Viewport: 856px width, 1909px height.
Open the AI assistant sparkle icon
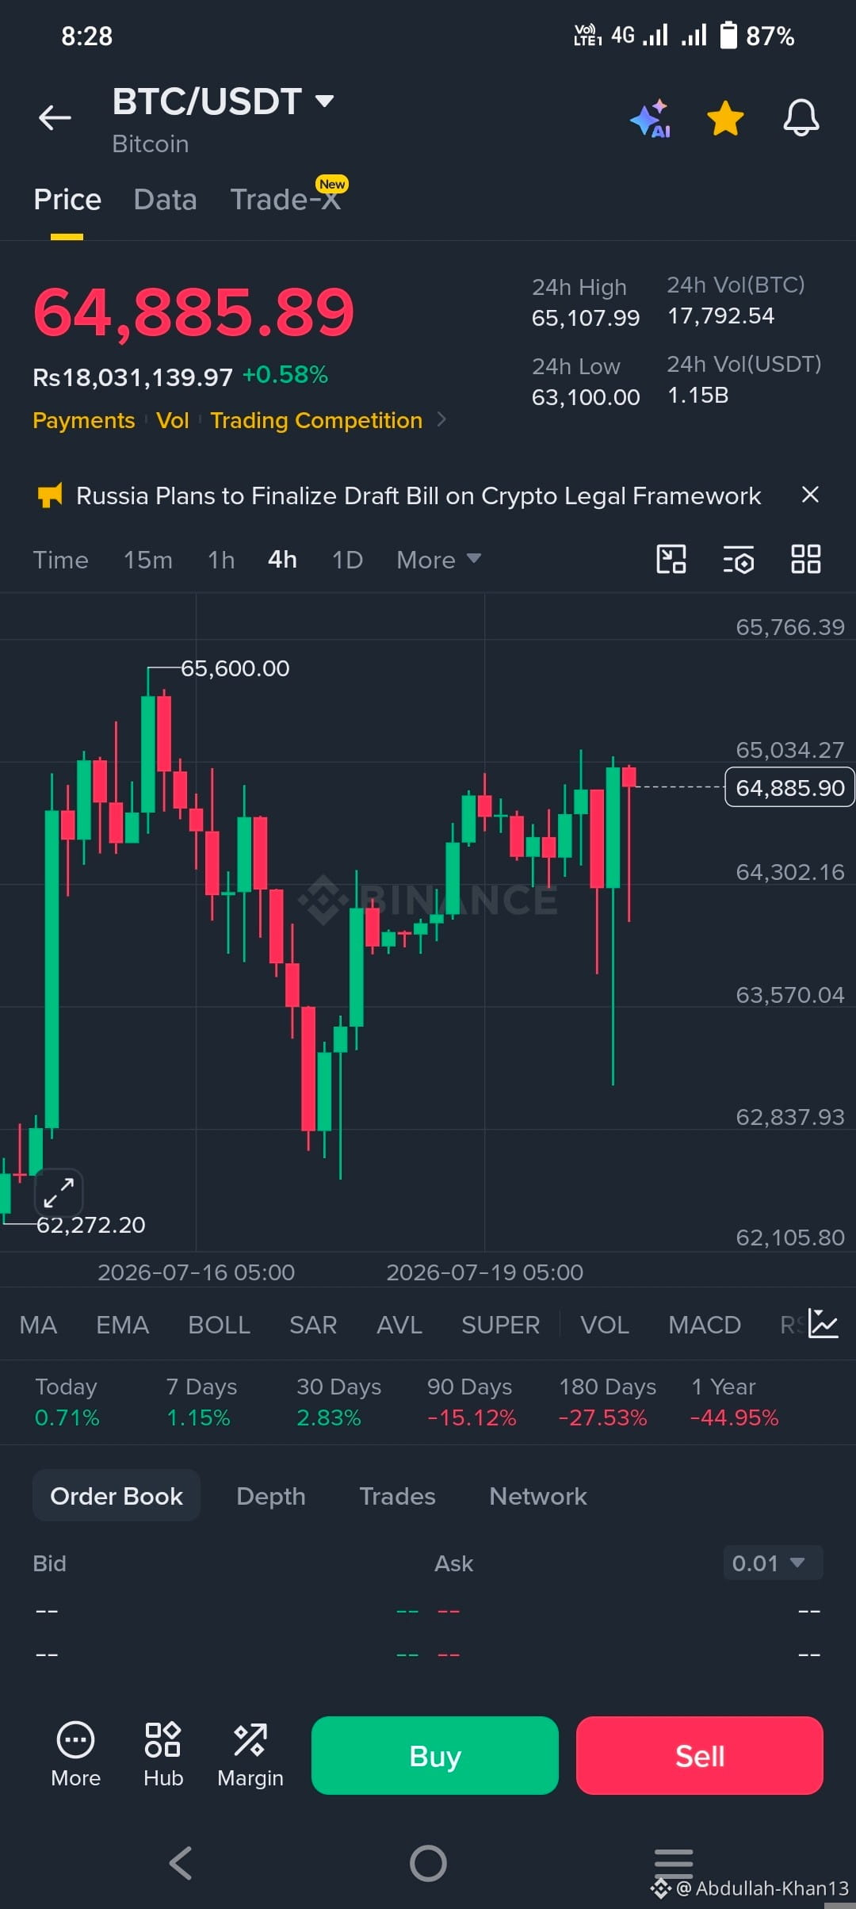click(x=651, y=119)
